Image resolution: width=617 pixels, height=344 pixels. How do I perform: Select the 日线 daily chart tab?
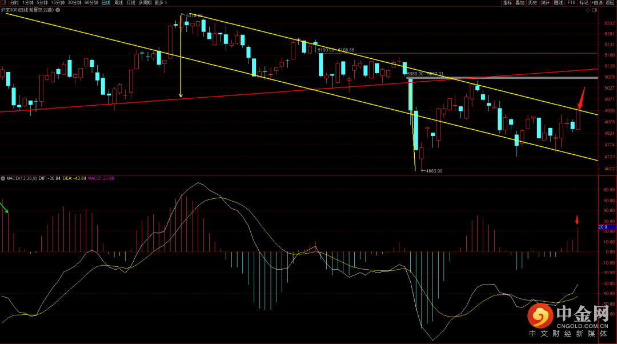106,2
